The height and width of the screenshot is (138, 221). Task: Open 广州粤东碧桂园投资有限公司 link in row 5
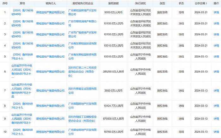(82, 56)
